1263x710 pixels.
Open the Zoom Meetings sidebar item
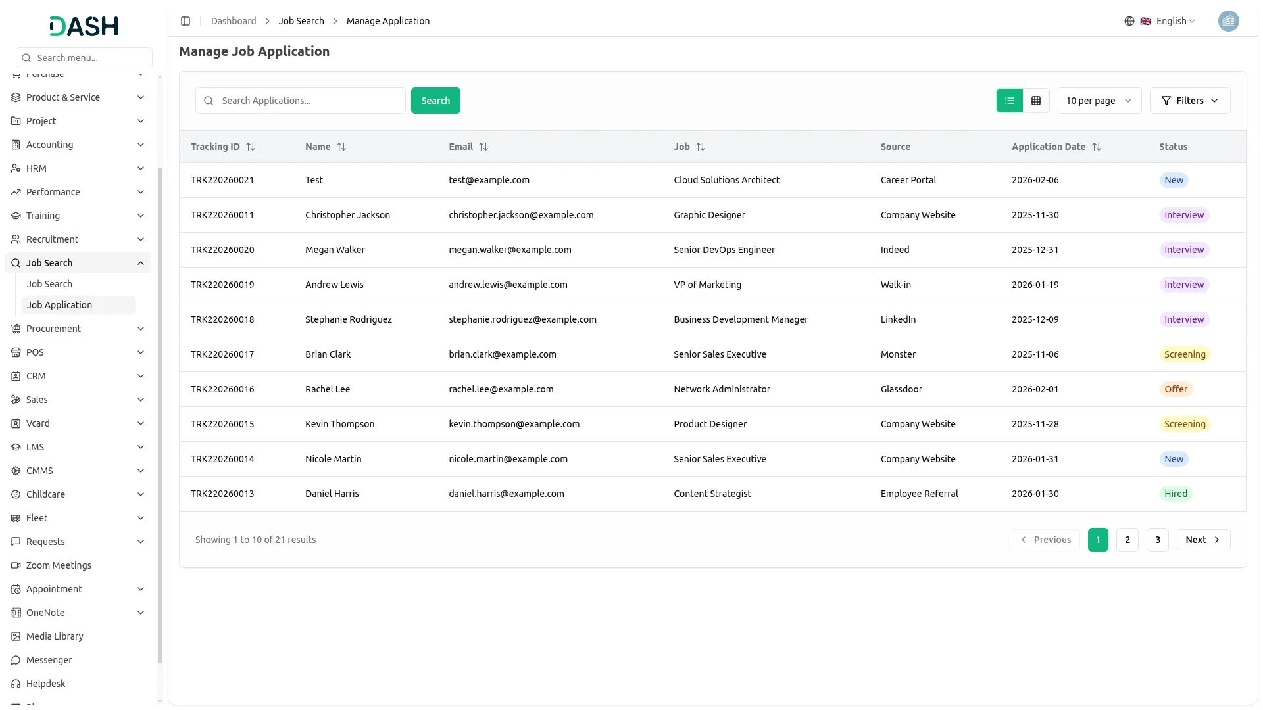59,565
